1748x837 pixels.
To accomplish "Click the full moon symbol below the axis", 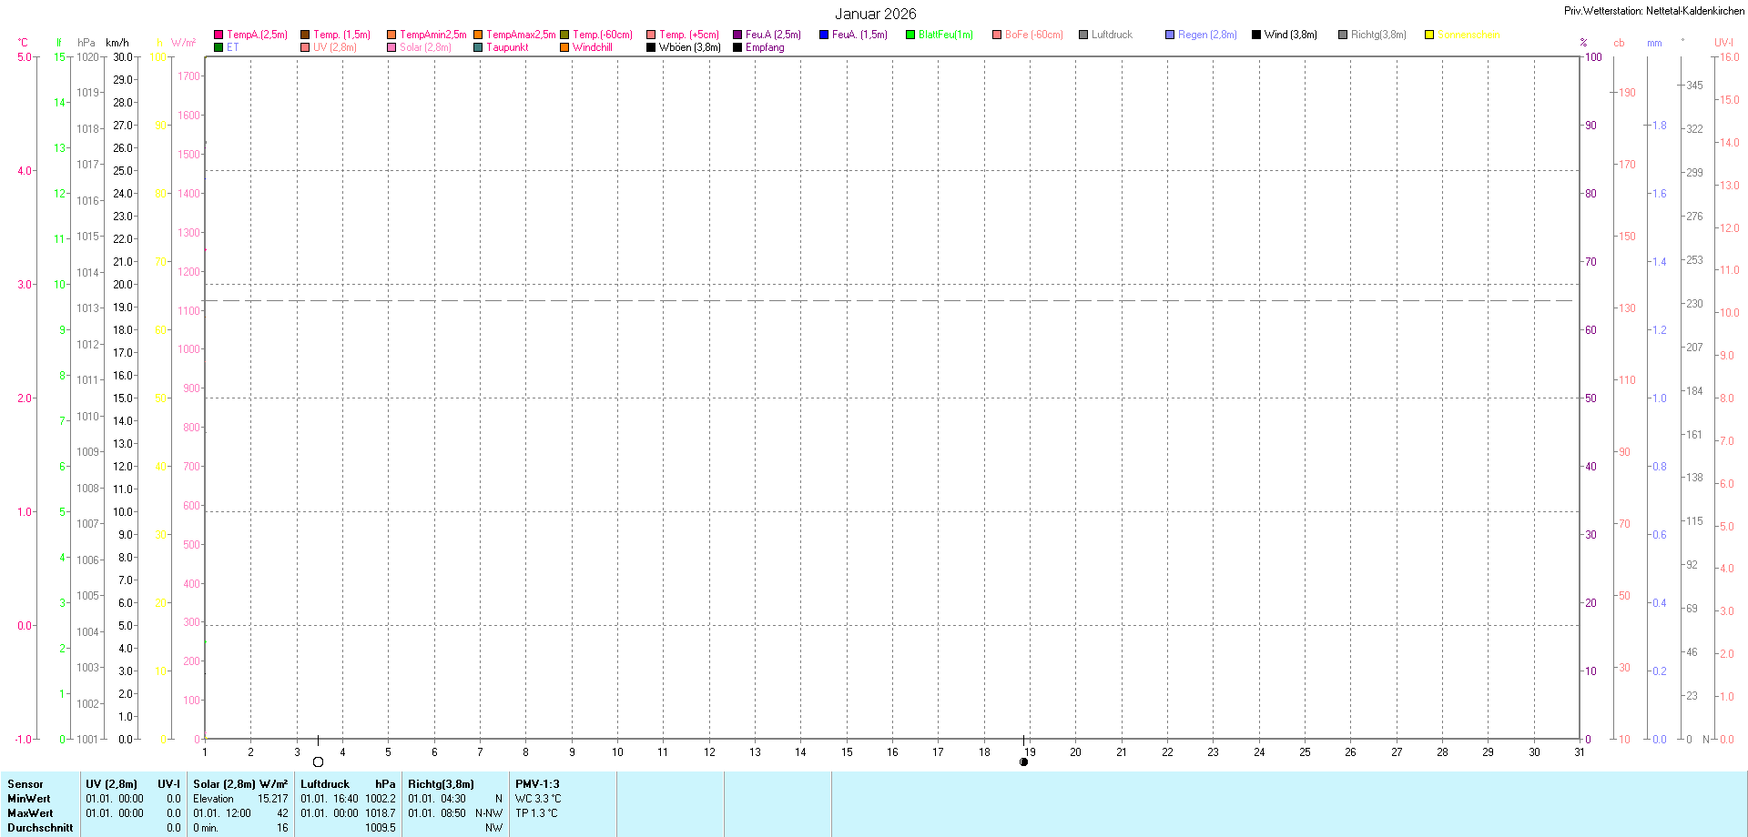I will pos(318,762).
